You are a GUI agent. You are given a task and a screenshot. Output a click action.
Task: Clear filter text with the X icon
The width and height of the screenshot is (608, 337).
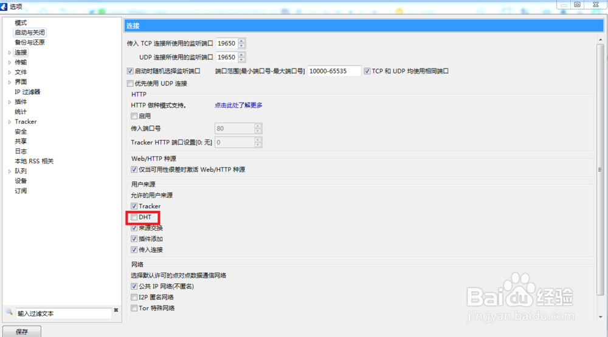(x=116, y=310)
